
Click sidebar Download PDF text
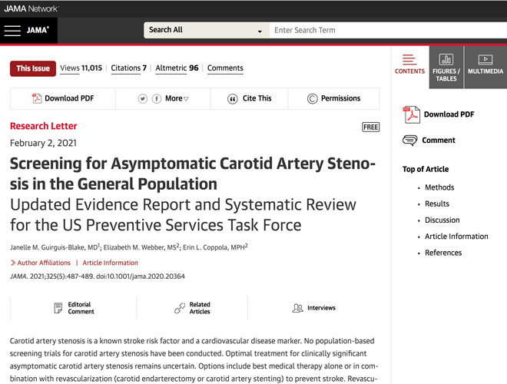(449, 114)
